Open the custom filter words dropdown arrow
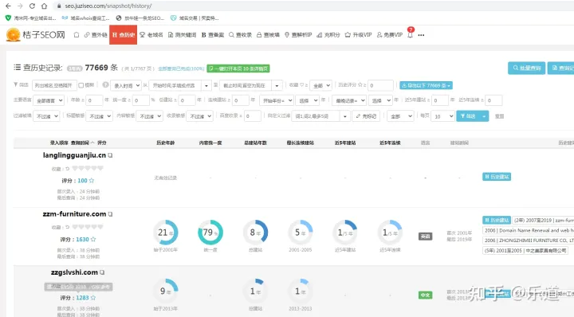 click(344, 116)
